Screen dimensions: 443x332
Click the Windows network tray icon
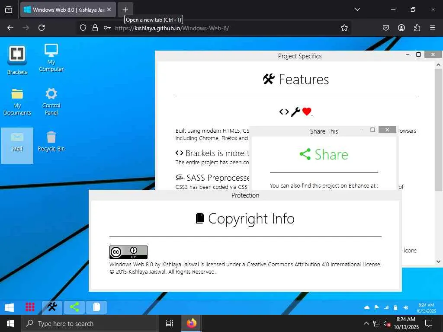point(377,323)
